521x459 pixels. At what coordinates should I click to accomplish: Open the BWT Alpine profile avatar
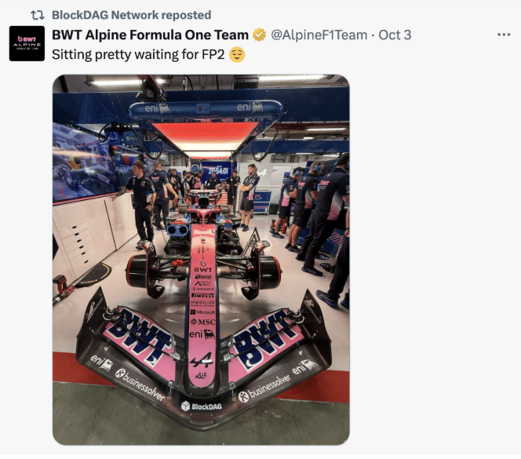point(27,43)
